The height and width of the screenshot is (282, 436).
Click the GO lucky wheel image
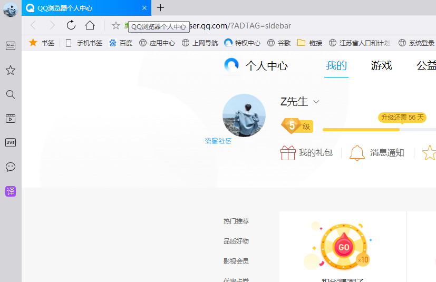(343, 246)
